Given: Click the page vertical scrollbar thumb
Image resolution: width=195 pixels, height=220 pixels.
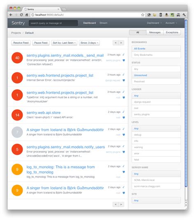Looking at the screenshot, I should (x=186, y=103).
